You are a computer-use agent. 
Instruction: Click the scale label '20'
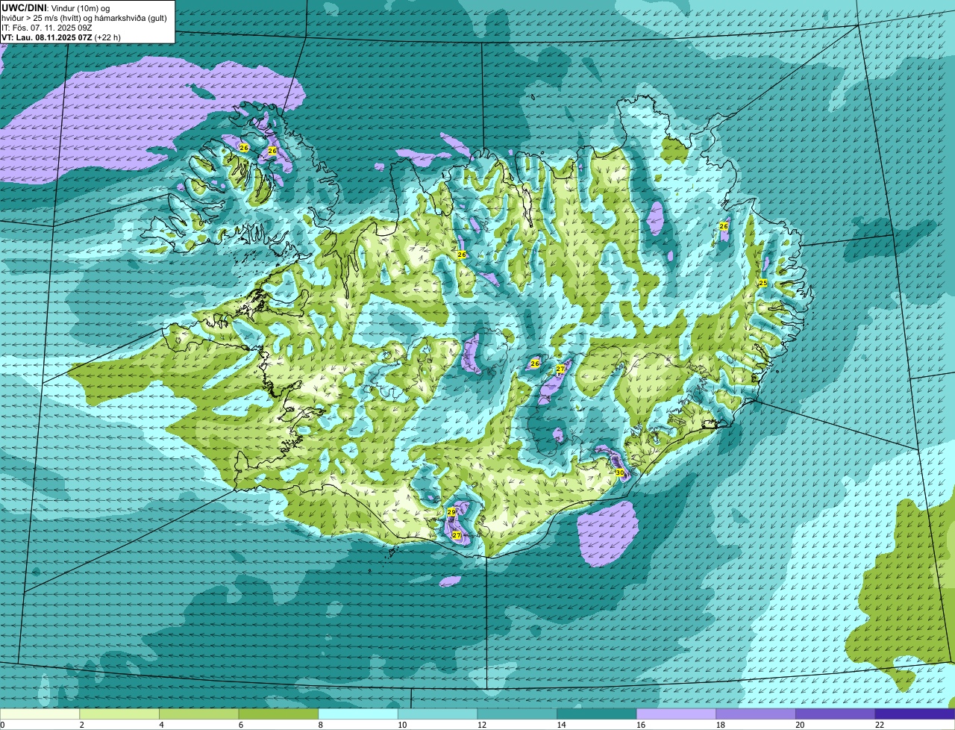799,725
